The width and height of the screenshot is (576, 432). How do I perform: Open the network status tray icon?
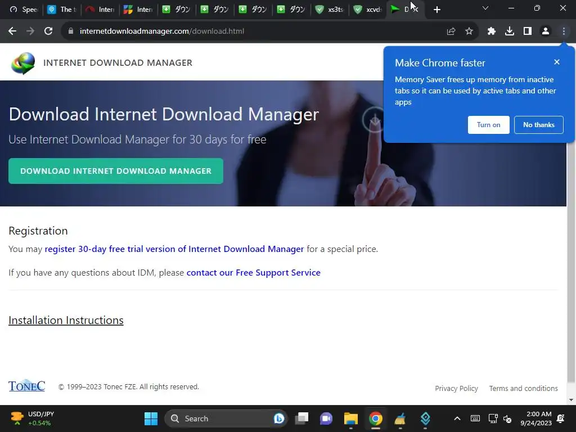point(493,418)
